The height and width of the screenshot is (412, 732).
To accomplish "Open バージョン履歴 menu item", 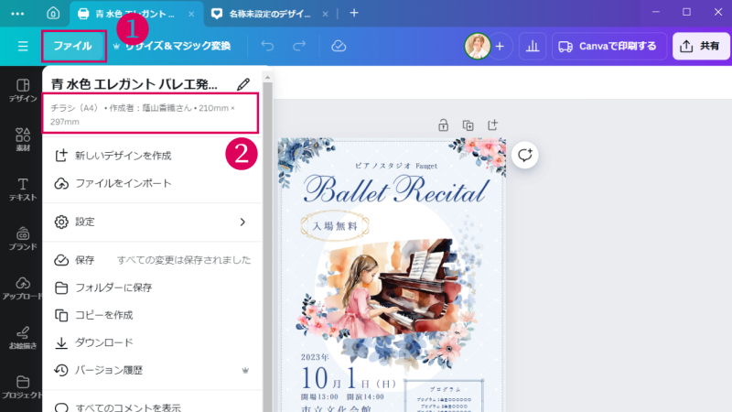I will [x=152, y=370].
